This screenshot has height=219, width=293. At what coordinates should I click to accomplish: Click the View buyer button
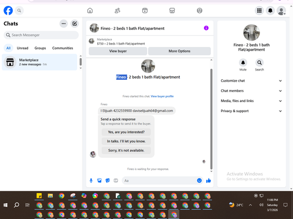pos(118,51)
